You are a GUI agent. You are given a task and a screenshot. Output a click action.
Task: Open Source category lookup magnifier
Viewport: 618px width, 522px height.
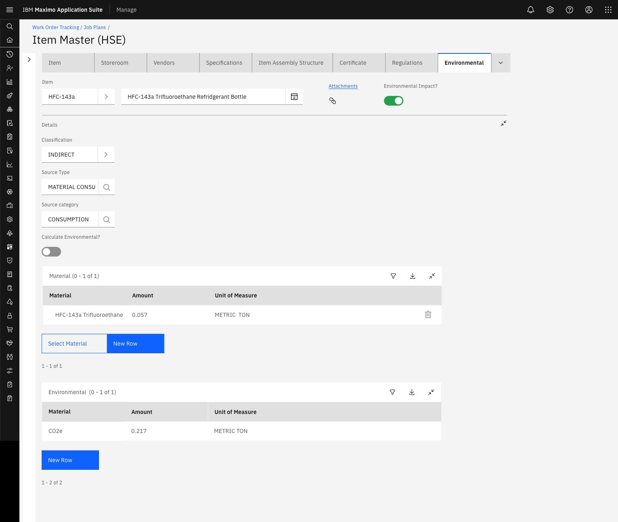pyautogui.click(x=107, y=219)
